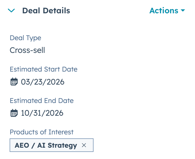
Task: Click the Products of Interest label
Action: pos(42,132)
